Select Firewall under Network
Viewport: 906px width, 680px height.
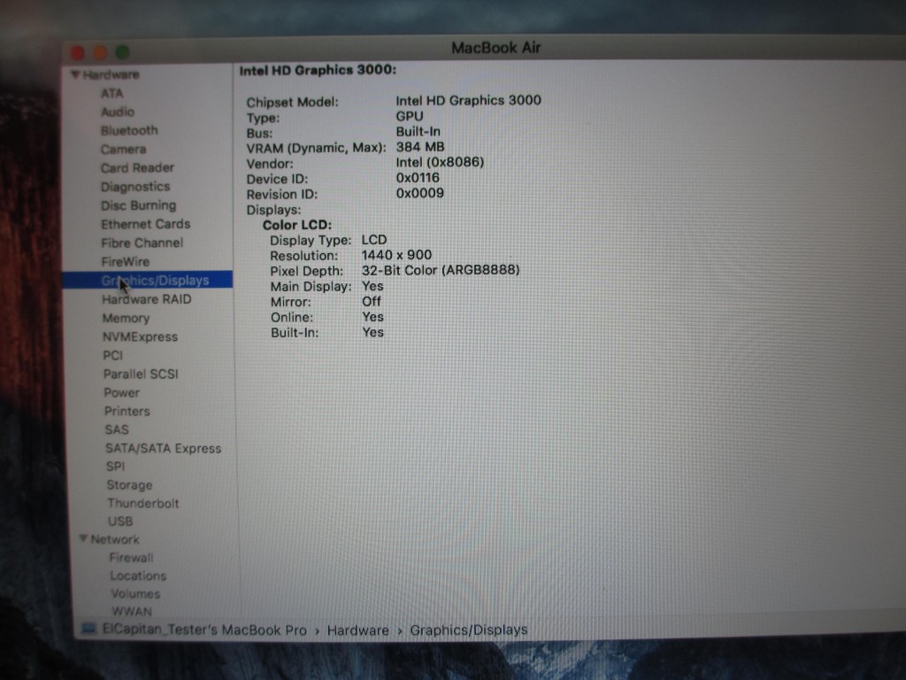point(131,558)
